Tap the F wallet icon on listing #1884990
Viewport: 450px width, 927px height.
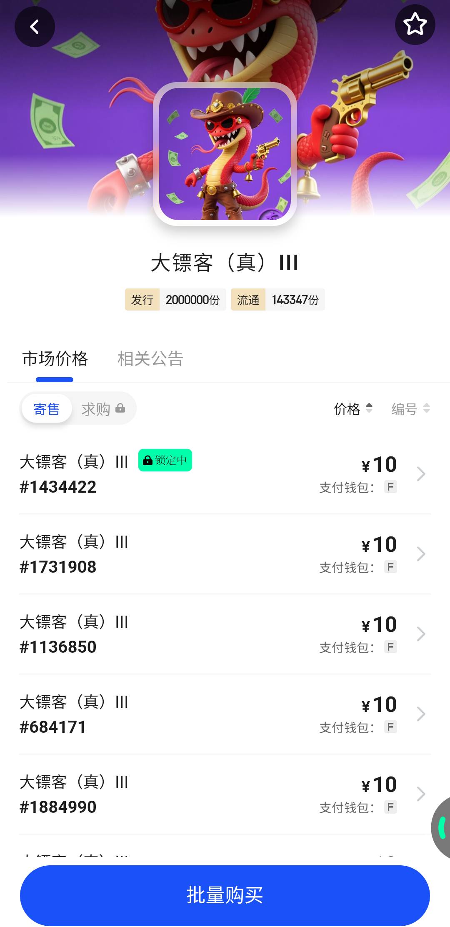pyautogui.click(x=390, y=807)
